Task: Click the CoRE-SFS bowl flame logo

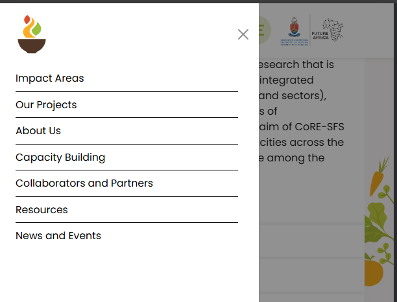Action: 32,34
